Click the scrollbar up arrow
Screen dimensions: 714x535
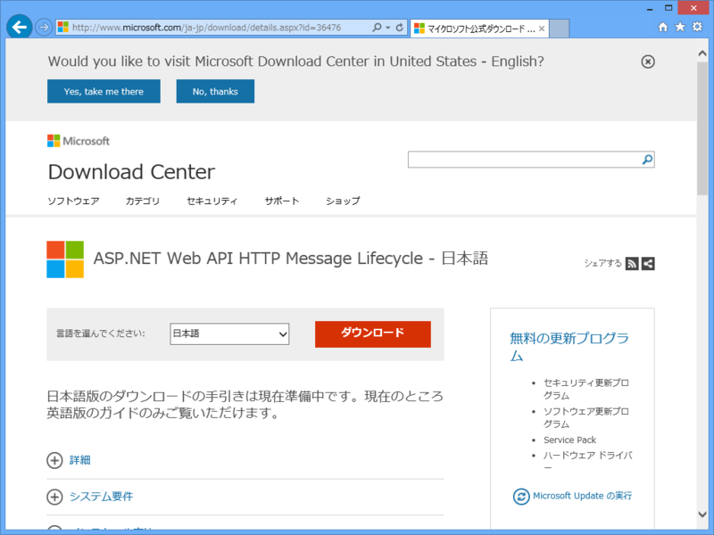pyautogui.click(x=702, y=53)
